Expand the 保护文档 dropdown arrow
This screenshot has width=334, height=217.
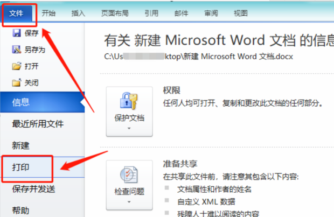click(129, 128)
